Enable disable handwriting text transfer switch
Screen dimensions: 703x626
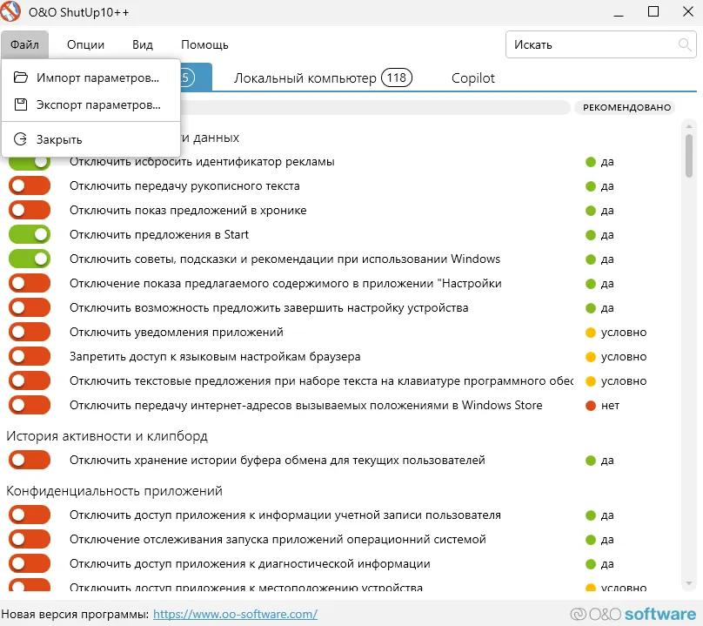(30, 186)
